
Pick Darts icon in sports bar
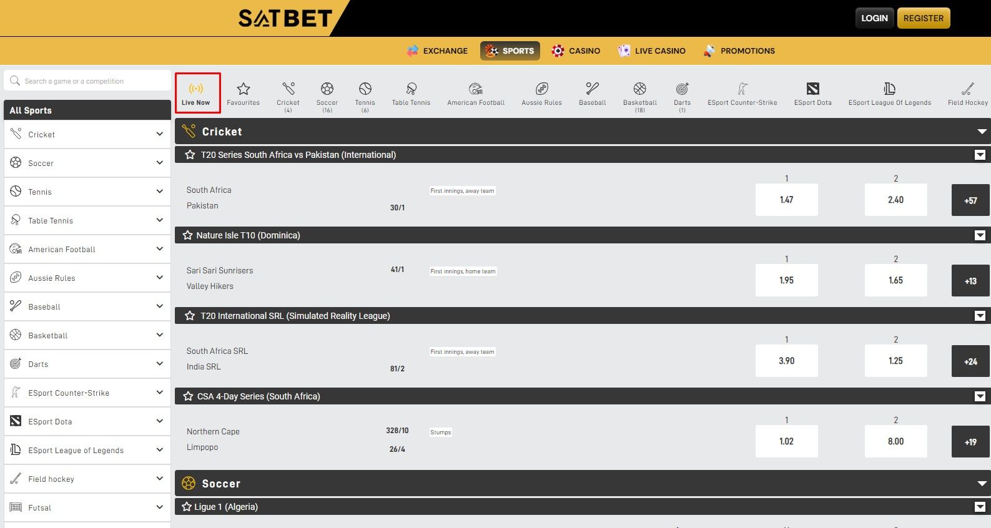[682, 89]
